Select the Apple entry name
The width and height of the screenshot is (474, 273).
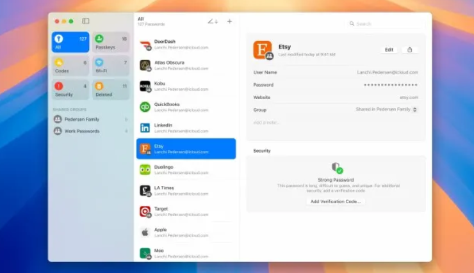(161, 230)
